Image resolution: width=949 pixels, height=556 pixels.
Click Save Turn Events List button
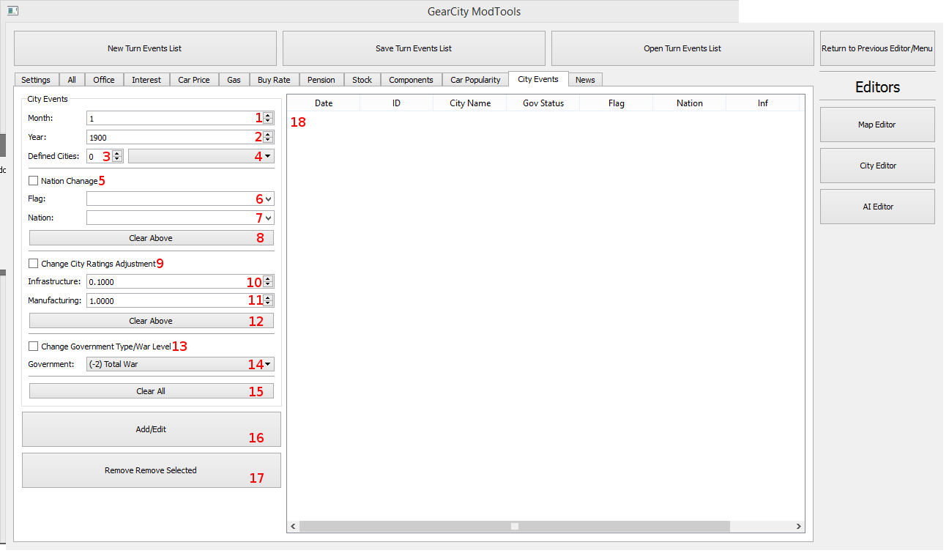(x=414, y=48)
